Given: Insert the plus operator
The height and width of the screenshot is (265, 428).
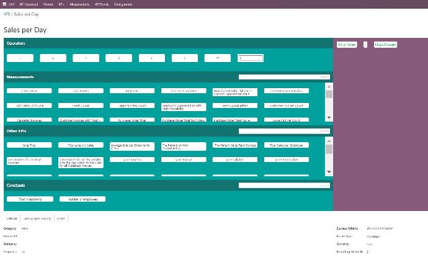Looking at the screenshot, I should 53,58.
